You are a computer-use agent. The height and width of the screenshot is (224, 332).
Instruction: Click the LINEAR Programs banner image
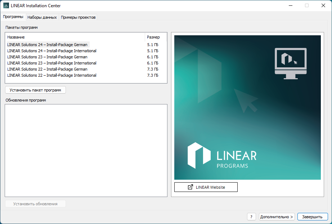click(247, 107)
